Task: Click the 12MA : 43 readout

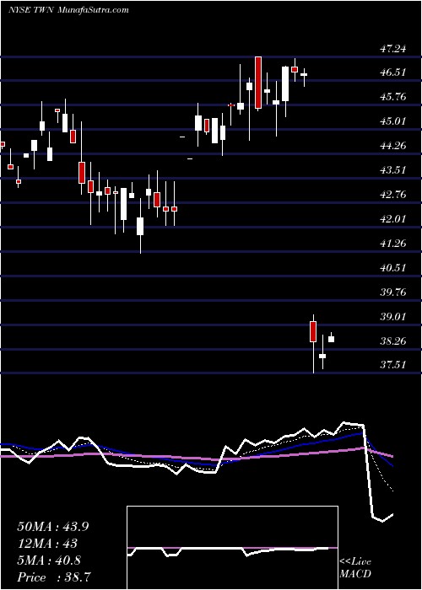Action: (47, 544)
